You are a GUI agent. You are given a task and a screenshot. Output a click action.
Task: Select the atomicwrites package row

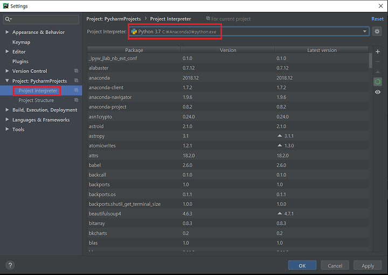[228, 146]
